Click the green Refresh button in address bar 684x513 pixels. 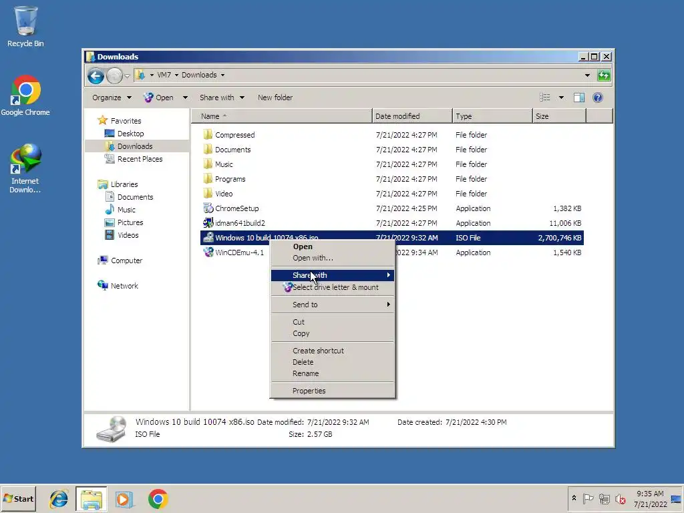[x=604, y=75]
